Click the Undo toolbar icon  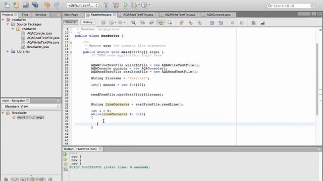pyautogui.click(x=47, y=5)
